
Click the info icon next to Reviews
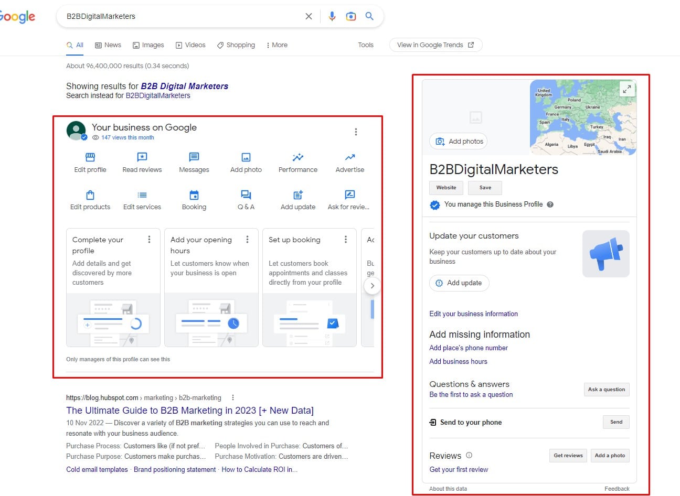pyautogui.click(x=469, y=455)
